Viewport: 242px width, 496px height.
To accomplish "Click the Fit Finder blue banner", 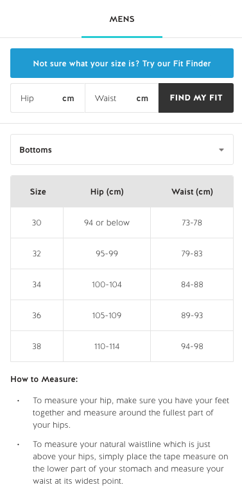I will [122, 63].
